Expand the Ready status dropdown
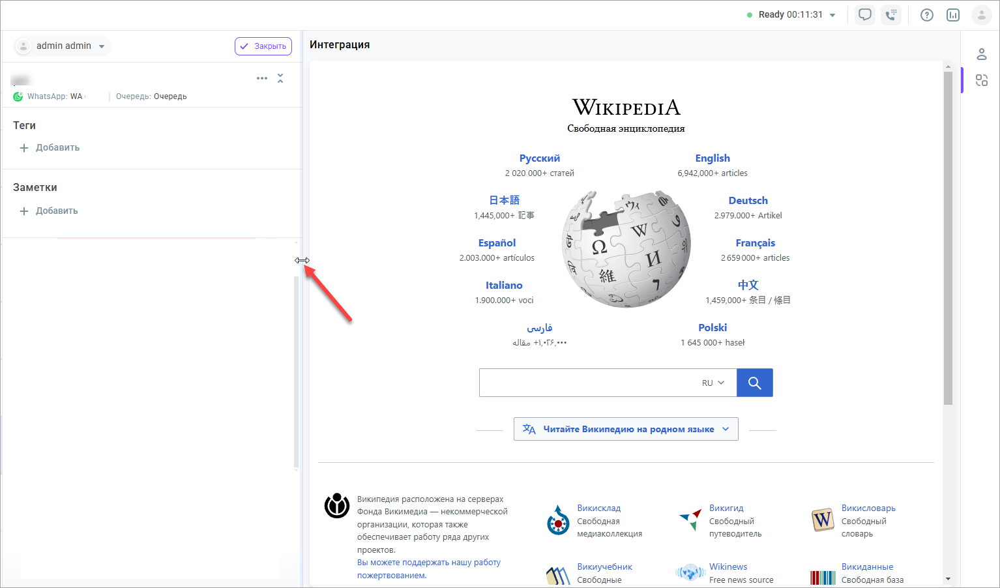 point(832,15)
